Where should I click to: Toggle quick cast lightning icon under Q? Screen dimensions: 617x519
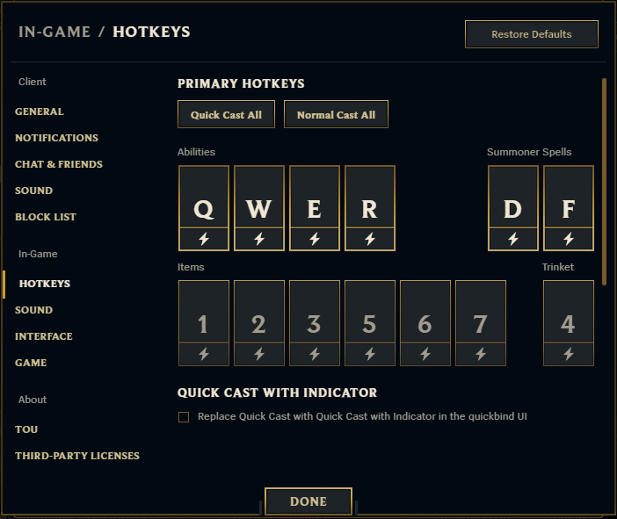(204, 239)
